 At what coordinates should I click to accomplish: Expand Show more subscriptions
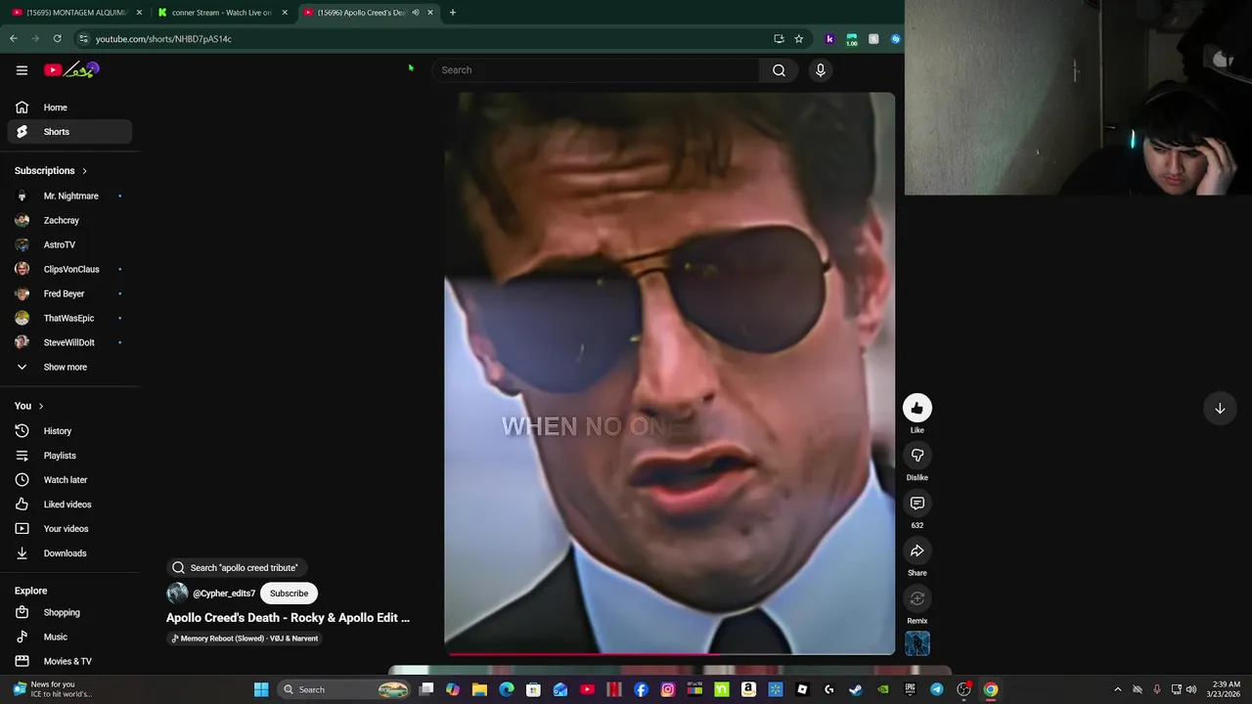pyautogui.click(x=69, y=368)
